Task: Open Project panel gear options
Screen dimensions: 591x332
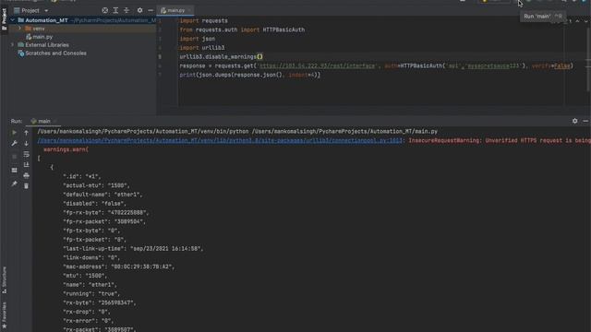Action: pos(139,10)
